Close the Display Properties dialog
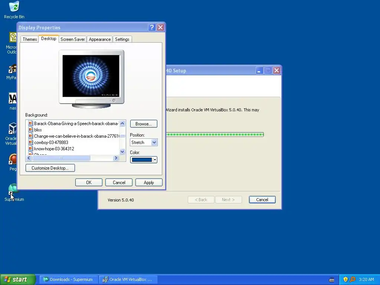The height and width of the screenshot is (285, 380). [x=160, y=27]
